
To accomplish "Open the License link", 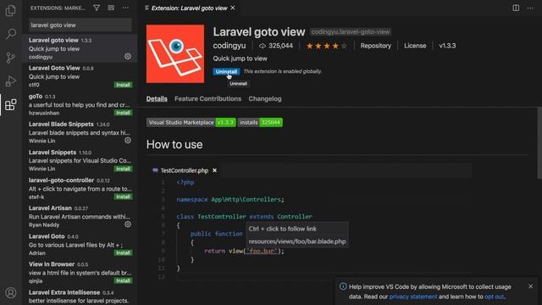I will click(415, 46).
